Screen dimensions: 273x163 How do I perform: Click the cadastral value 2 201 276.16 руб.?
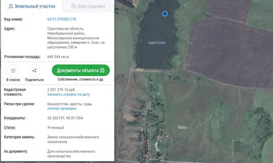64,90
